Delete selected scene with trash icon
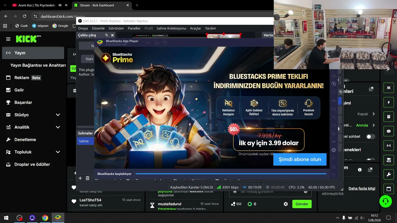Image resolution: width=397 pixels, height=223 pixels. (87, 178)
